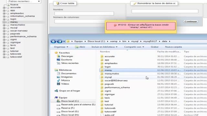Click data in the address breadcrumb
207x116 pixels.
coord(165,41)
